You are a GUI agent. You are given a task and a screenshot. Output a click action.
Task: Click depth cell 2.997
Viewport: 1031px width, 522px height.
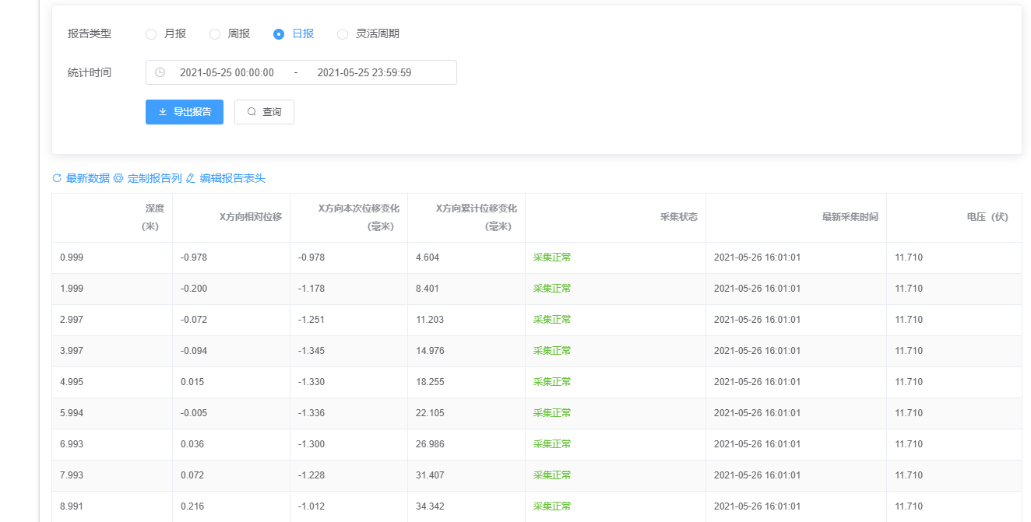72,320
